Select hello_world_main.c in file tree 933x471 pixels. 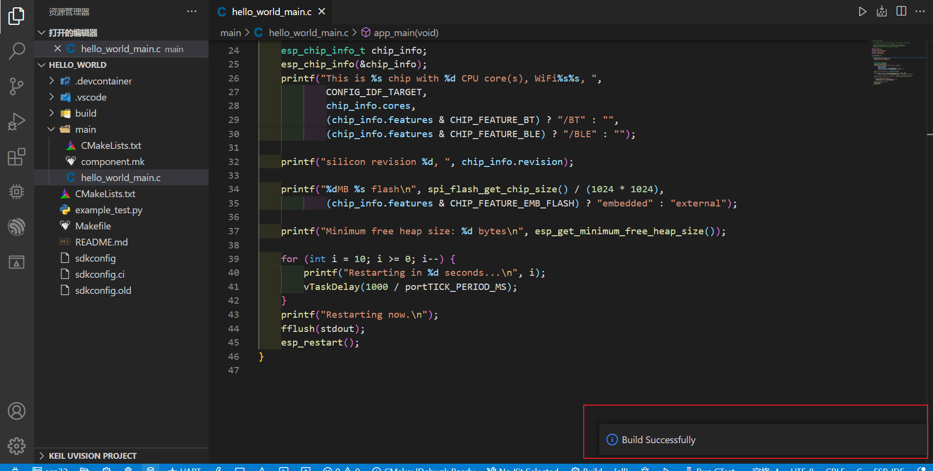click(121, 178)
